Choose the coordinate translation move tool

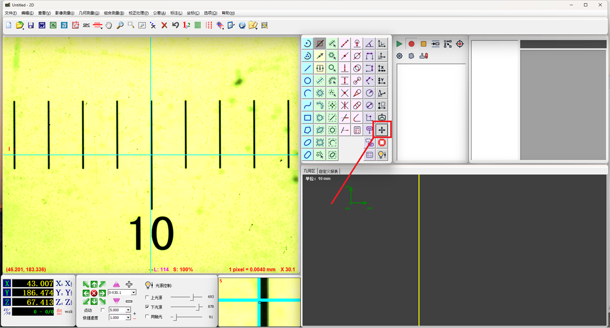coord(382,130)
